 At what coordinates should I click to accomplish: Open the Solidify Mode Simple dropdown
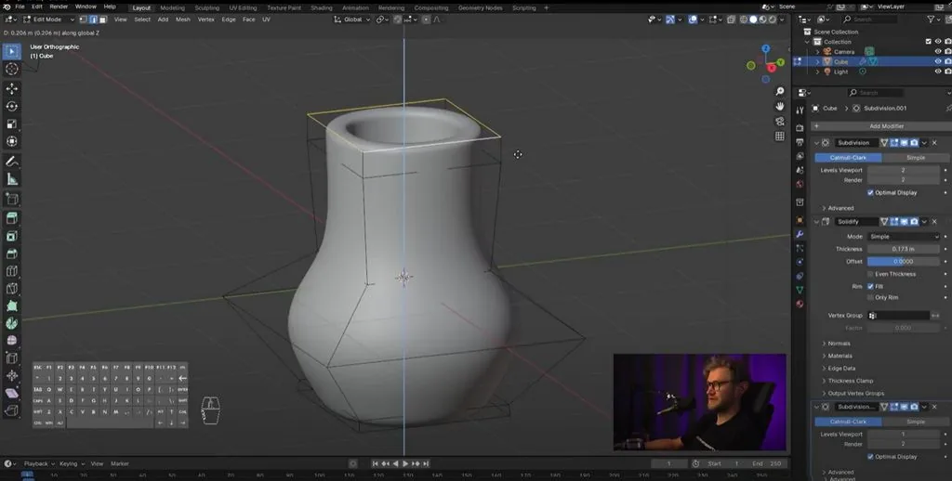point(903,237)
